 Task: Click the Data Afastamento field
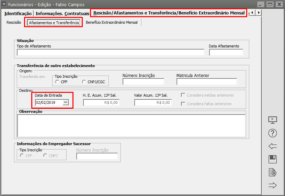click(x=226, y=52)
